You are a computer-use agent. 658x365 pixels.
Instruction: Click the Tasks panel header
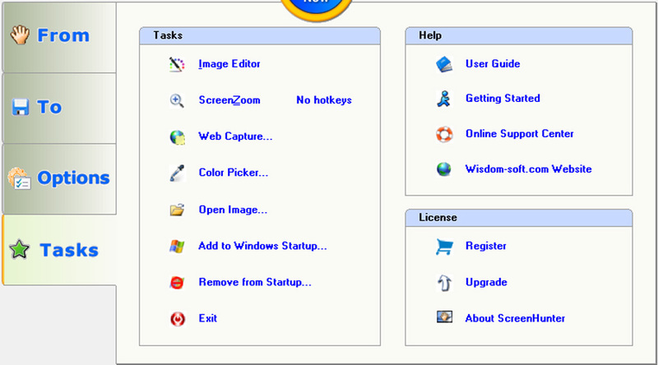(x=260, y=35)
